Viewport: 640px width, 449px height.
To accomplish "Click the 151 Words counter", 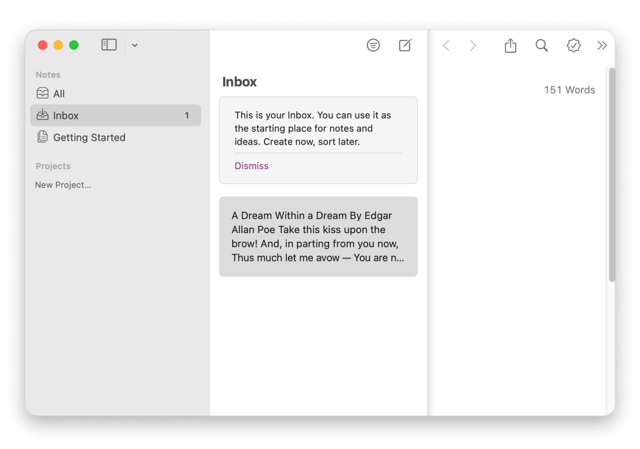I will pyautogui.click(x=570, y=89).
